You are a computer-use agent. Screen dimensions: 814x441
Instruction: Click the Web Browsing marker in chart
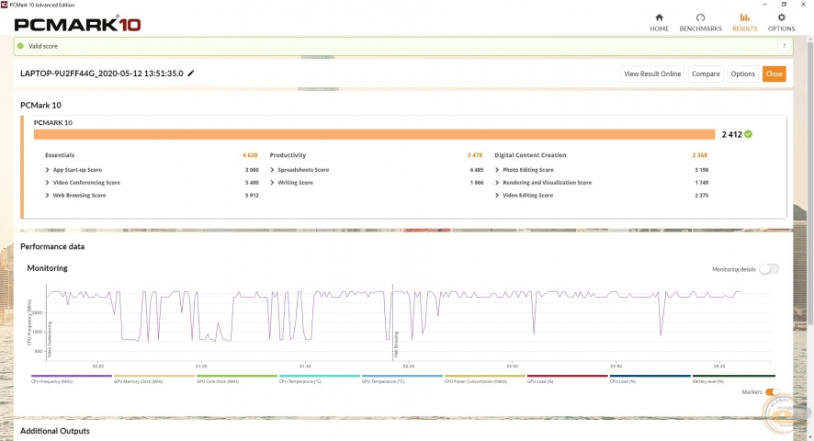(x=396, y=345)
